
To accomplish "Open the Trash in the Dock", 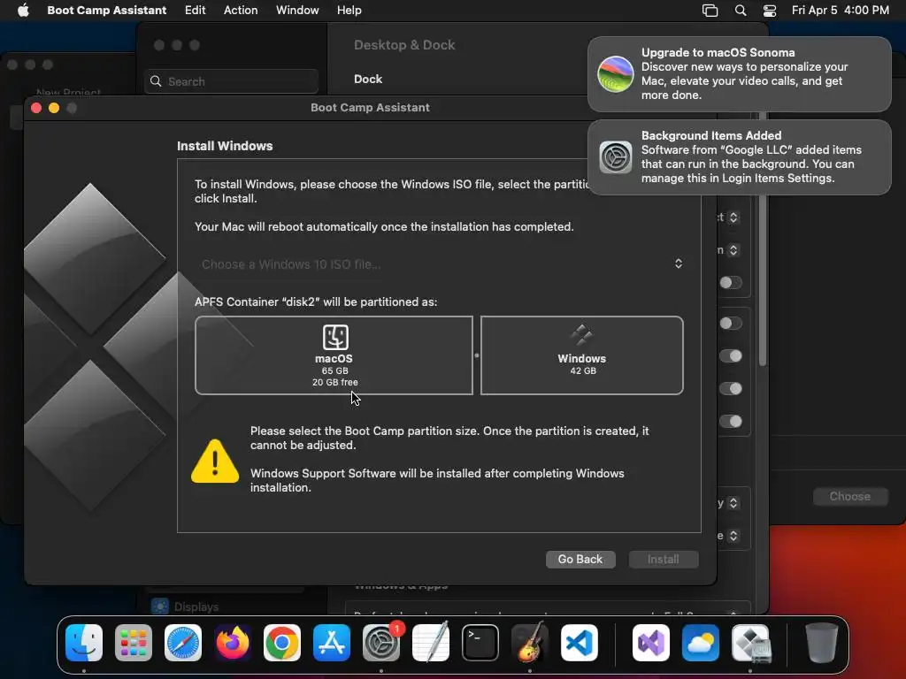I will coord(821,643).
